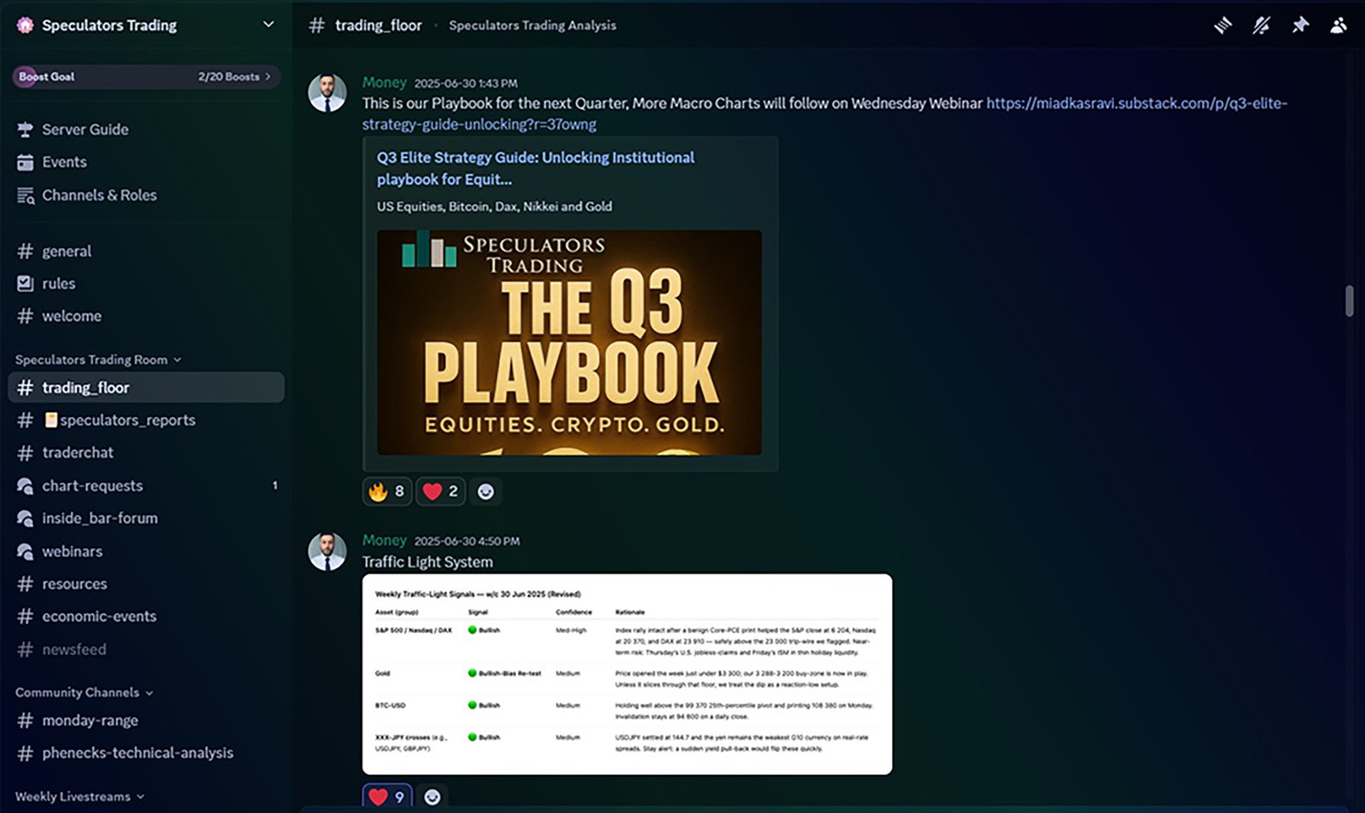Collapse Weekly Livestreams category
This screenshot has width=1365, height=813.
tap(79, 797)
